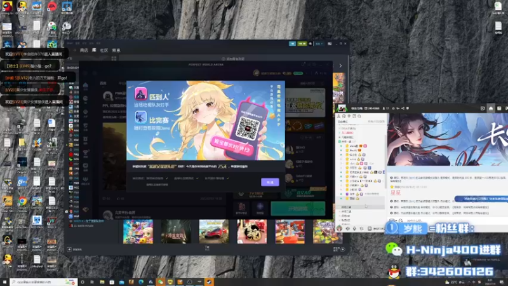Open File Explorer from the taskbar
The height and width of the screenshot is (286, 508).
pyautogui.click(x=102, y=282)
